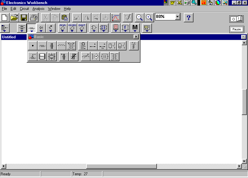The image size is (248, 178).
Task: Open the Window menu
Action: (54, 9)
